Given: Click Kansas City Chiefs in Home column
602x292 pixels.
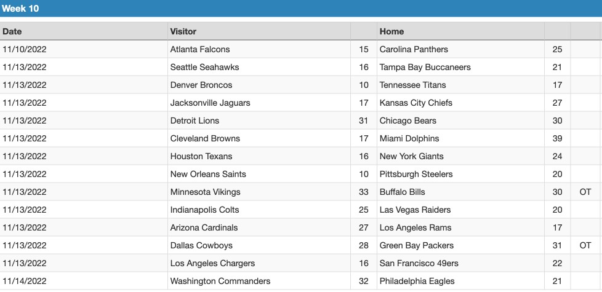Looking at the screenshot, I should [x=415, y=103].
